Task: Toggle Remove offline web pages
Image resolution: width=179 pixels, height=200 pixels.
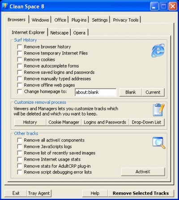Action: (x=20, y=85)
